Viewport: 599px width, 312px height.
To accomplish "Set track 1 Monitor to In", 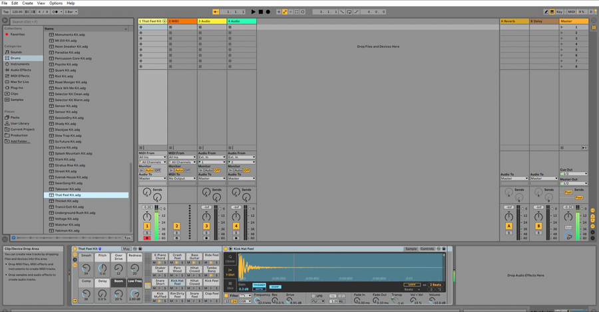I will pyautogui.click(x=141, y=171).
